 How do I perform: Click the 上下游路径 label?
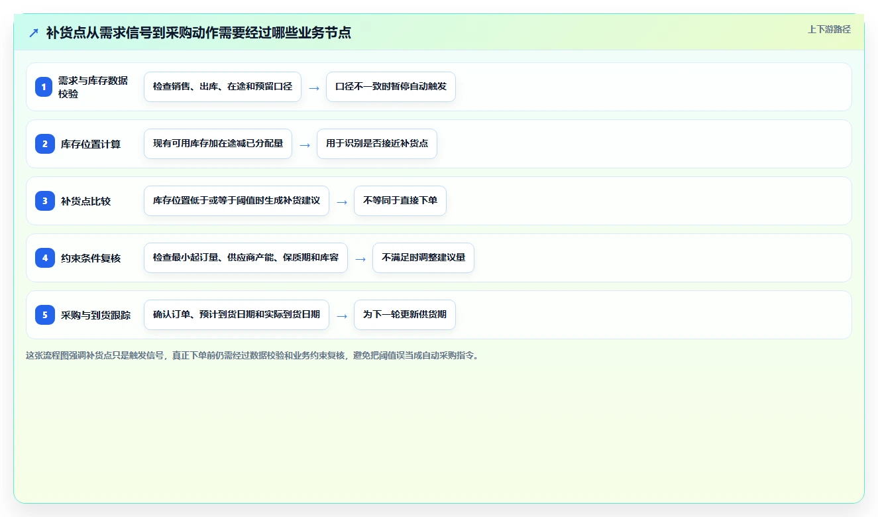coord(829,29)
